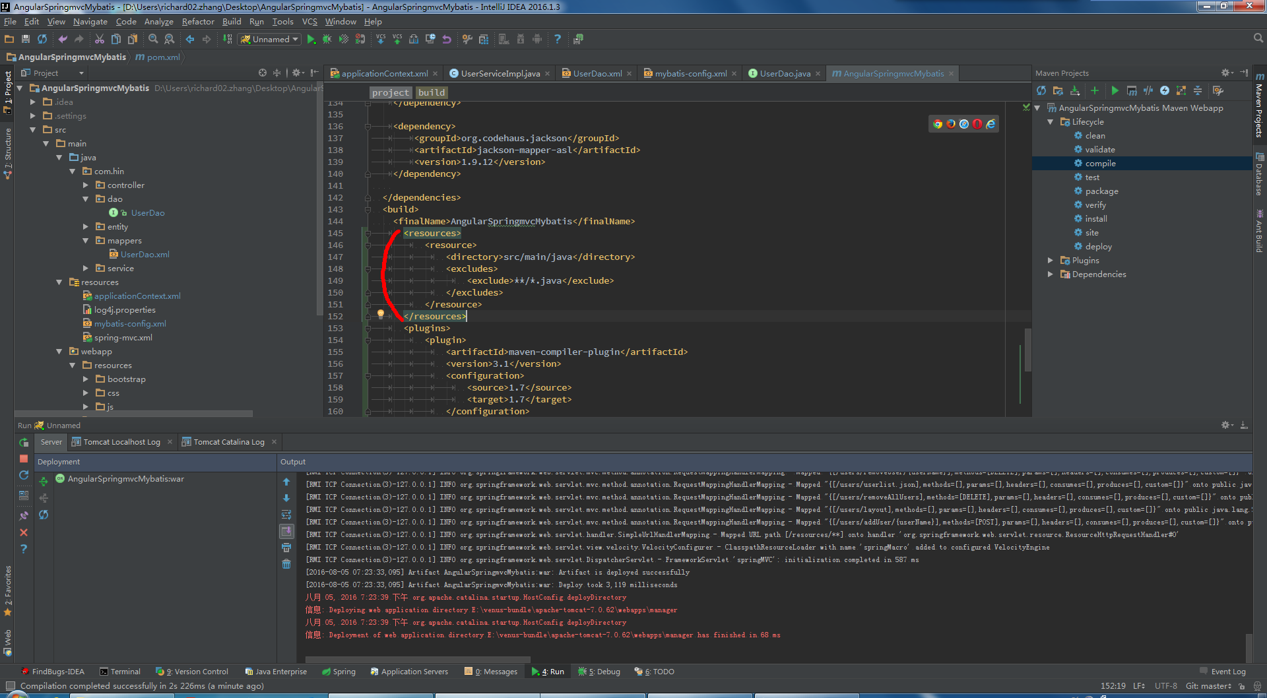The height and width of the screenshot is (698, 1267).
Task: Open Maven Settings wrench icon
Action: tap(1218, 90)
